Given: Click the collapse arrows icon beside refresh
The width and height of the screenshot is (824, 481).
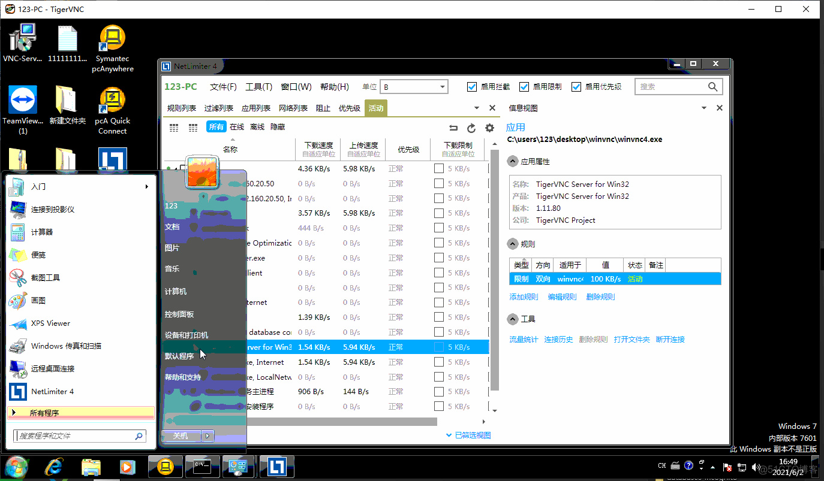Looking at the screenshot, I should click(453, 128).
